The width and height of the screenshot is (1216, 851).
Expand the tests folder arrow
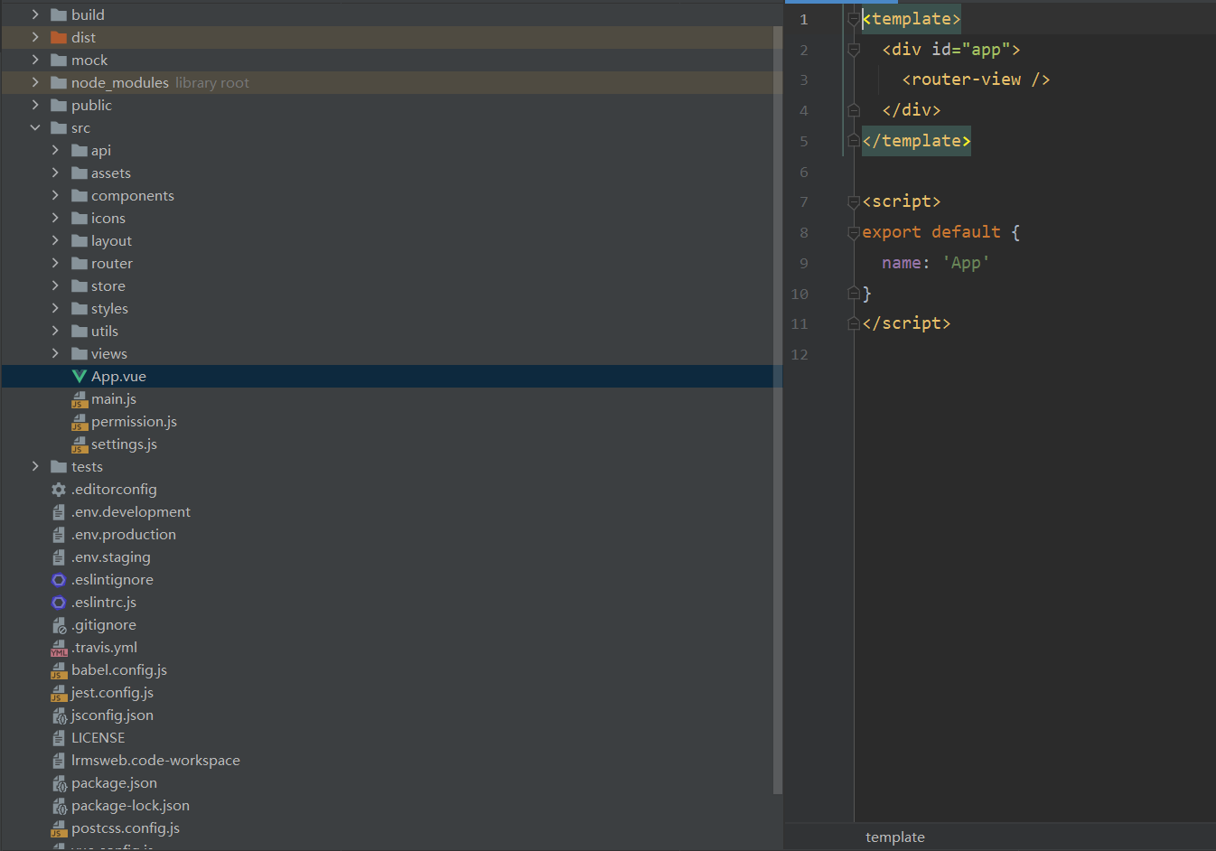[x=35, y=466]
